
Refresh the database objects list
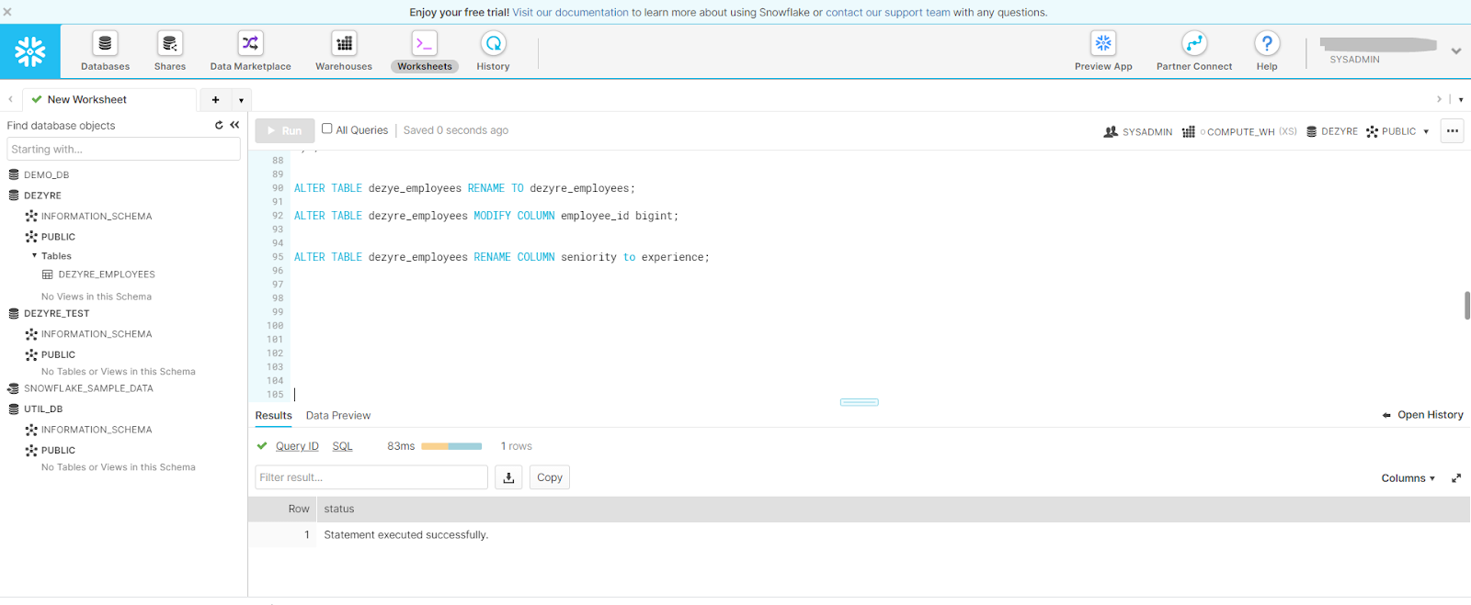click(x=219, y=125)
